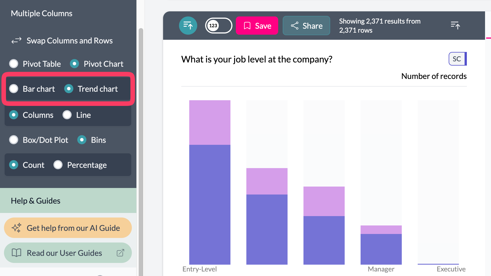
Task: Click the User Guides book icon
Action: point(16,253)
